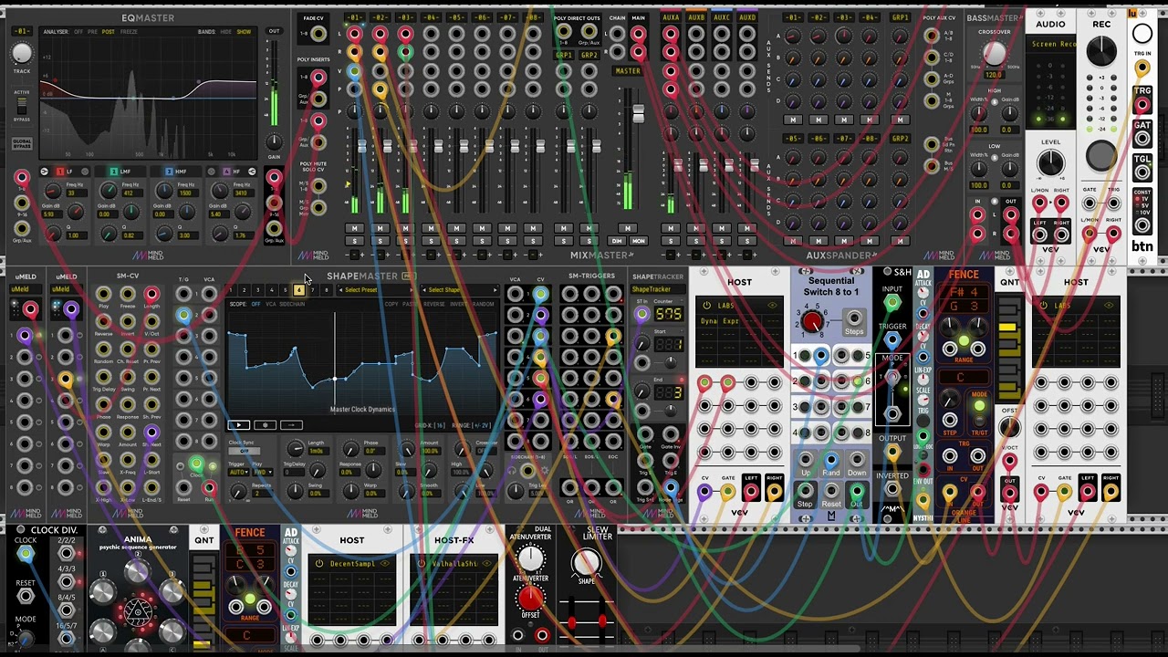This screenshot has width=1168, height=657.
Task: Click the EQMaster output Gain knob
Action: 274,141
